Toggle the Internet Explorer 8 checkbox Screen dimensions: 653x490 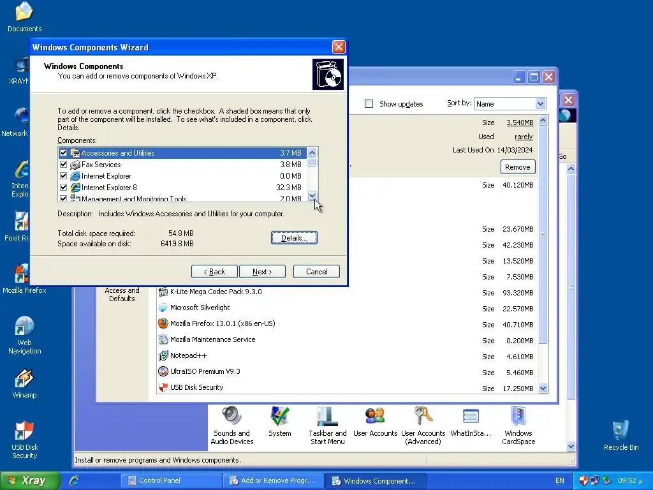[63, 188]
